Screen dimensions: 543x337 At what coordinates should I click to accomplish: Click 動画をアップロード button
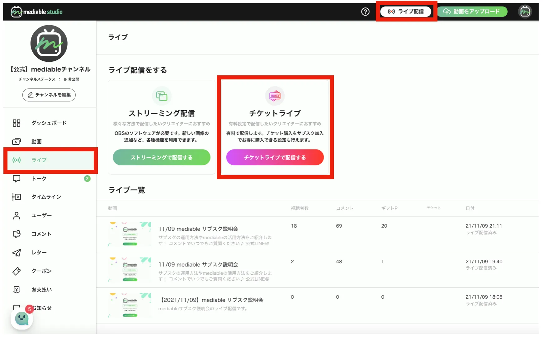click(x=472, y=12)
